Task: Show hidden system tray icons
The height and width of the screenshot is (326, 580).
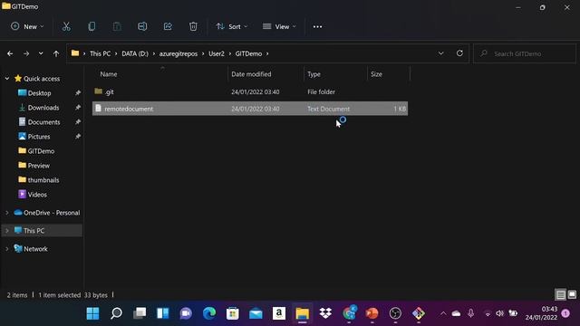Action: tap(443, 313)
